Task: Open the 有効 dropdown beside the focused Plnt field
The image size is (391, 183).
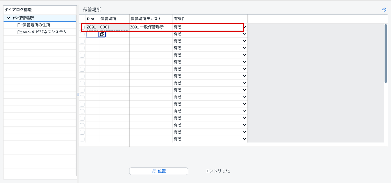Action: (245, 34)
